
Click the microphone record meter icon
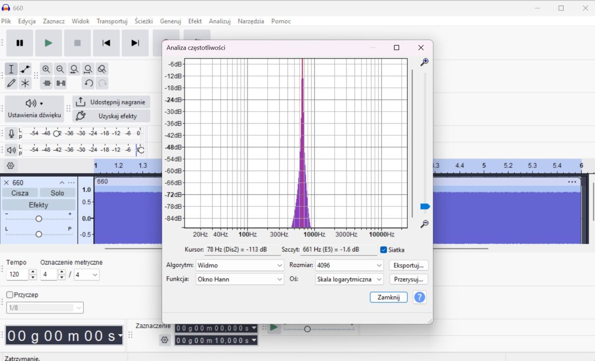pyautogui.click(x=11, y=133)
